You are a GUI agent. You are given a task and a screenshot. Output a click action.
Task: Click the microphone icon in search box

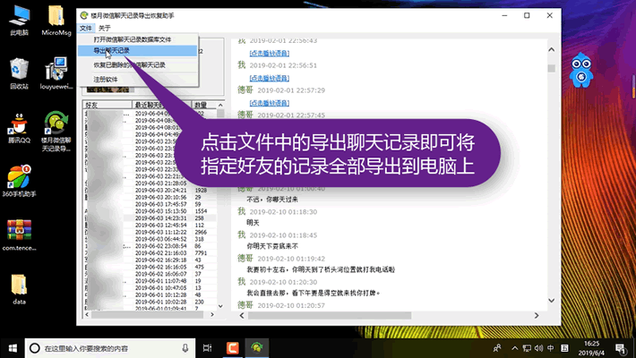point(185,348)
